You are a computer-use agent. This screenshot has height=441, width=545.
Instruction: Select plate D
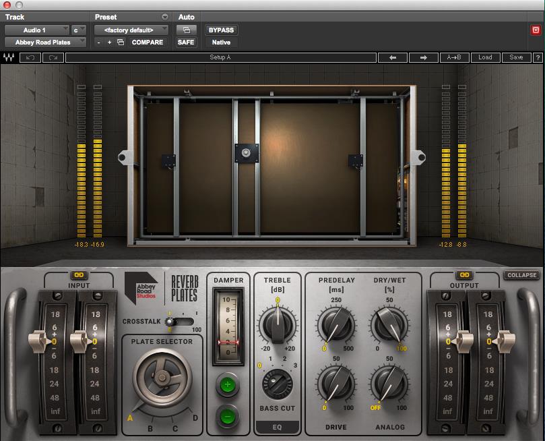point(195,417)
